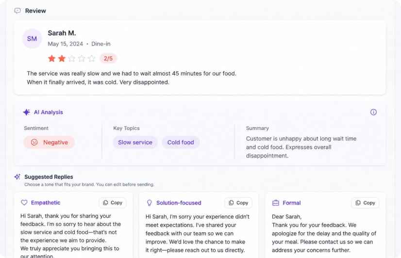Click the AI Analysis heading

[49, 112]
